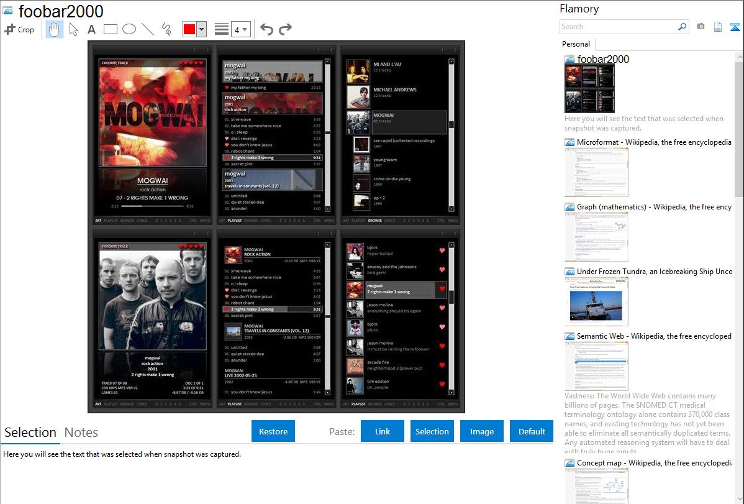Screen dimensions: 744x504
Task: Click the small icon beside Graph (mathematics) title
Action: pyautogui.click(x=569, y=207)
